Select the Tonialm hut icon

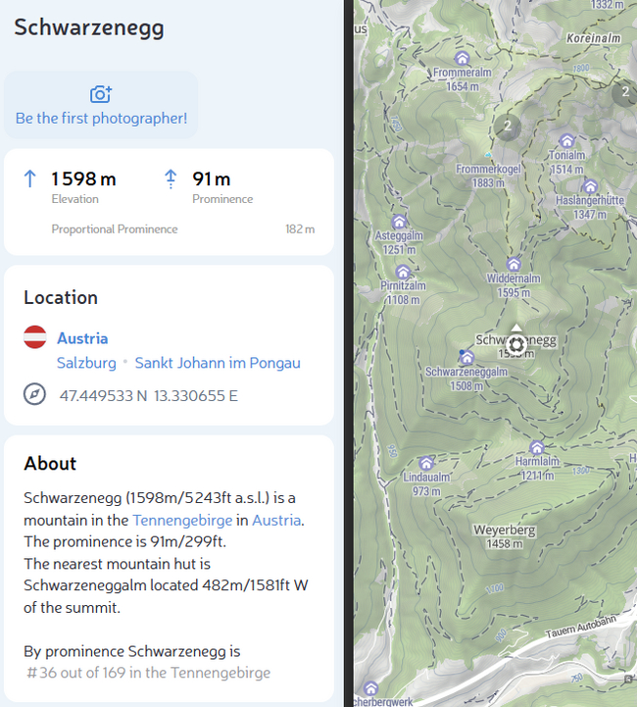pyautogui.click(x=566, y=141)
